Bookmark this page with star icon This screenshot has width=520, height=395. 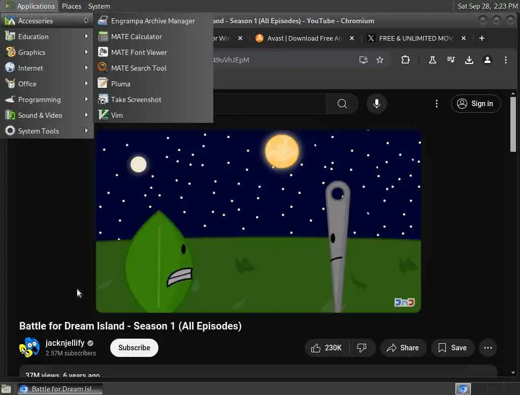click(380, 60)
